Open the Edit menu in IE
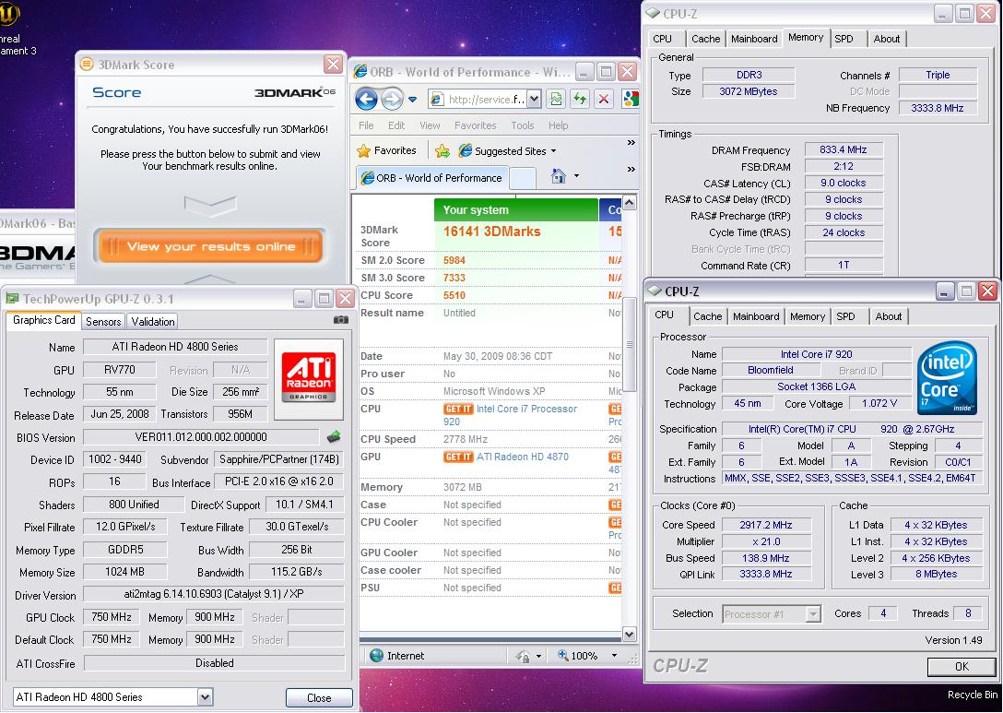This screenshot has width=1003, height=713. 396,125
